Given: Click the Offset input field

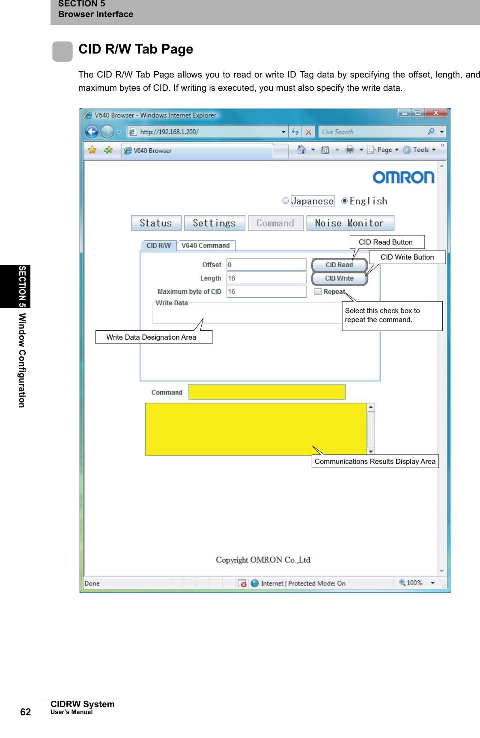Looking at the screenshot, I should click(266, 265).
